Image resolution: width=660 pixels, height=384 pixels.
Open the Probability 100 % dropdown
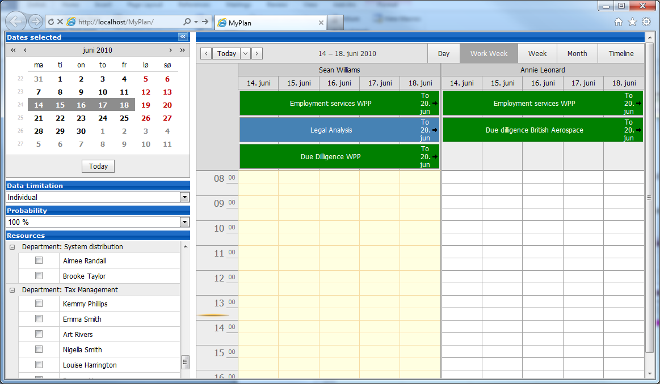[x=184, y=222]
